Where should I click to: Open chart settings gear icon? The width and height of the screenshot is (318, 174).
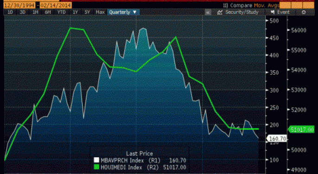pos(304,13)
